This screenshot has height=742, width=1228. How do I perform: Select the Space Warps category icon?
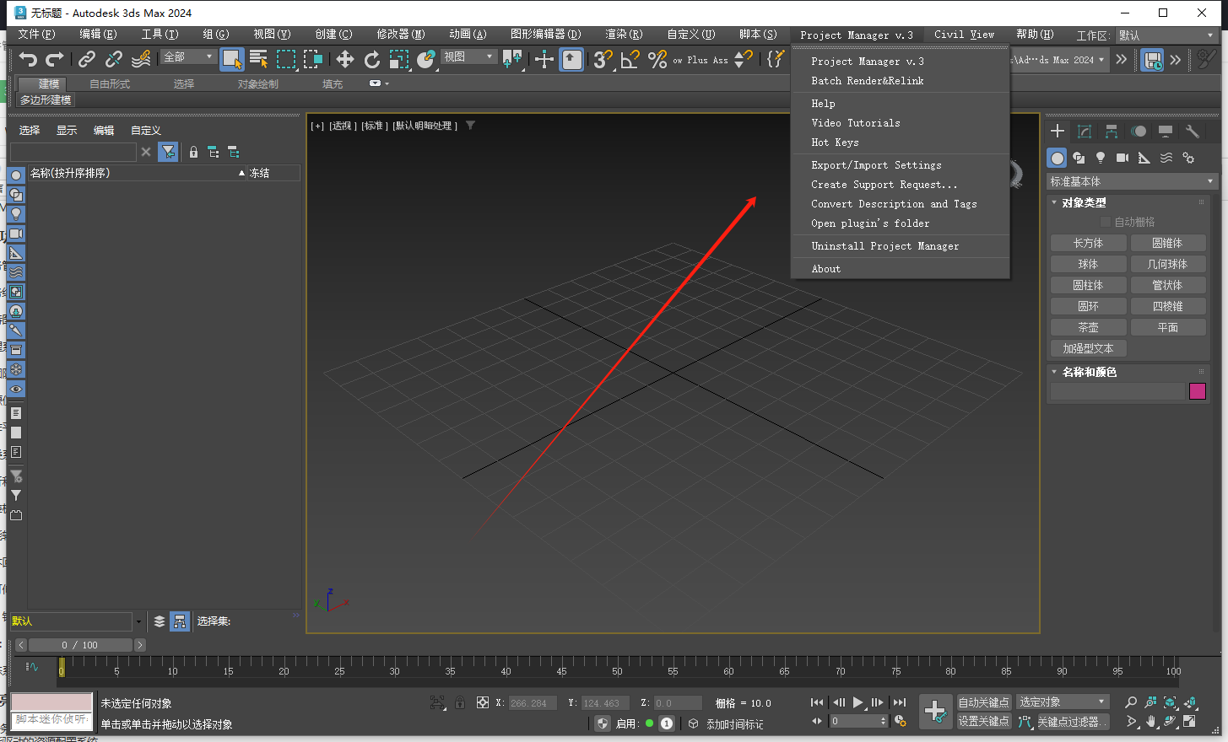pyautogui.click(x=1166, y=158)
